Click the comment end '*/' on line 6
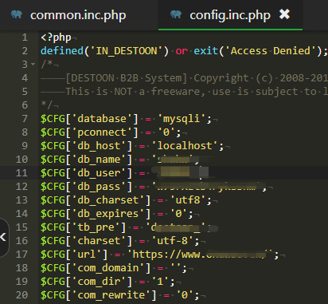 point(47,105)
